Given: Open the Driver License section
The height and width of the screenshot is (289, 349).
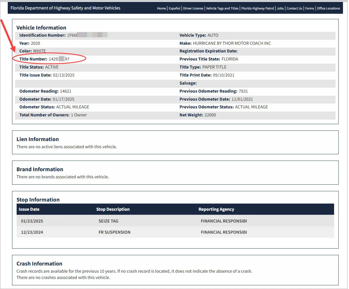Looking at the screenshot, I should tap(193, 8).
